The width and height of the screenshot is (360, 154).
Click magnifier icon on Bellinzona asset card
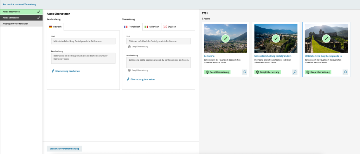244,72
